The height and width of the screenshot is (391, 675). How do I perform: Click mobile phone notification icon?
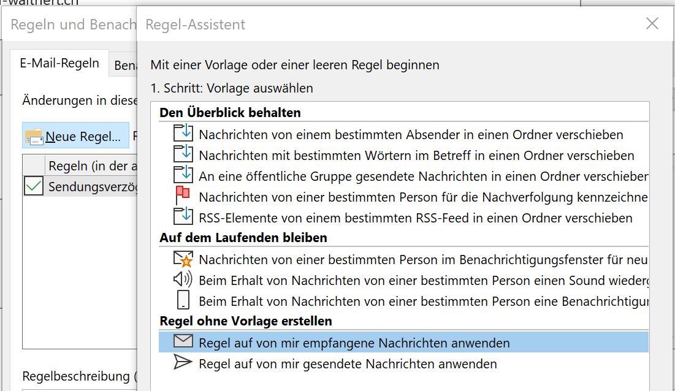point(183,300)
